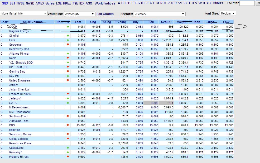Click the red down arrow for Frasers HTrust
Screen dimensions: 260x163
click(68, 156)
